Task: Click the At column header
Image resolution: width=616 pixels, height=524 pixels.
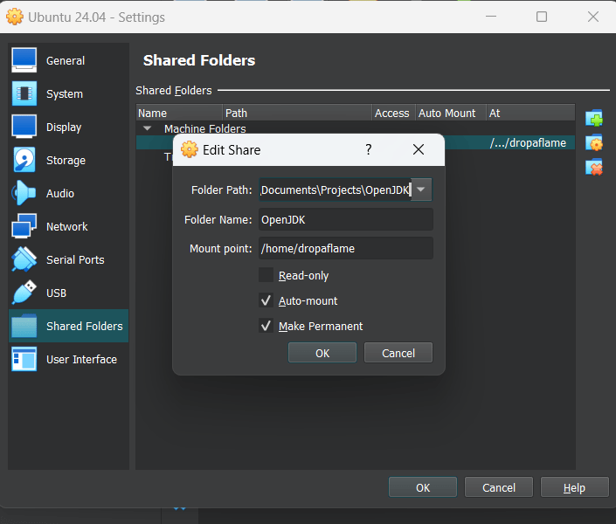Action: (530, 114)
